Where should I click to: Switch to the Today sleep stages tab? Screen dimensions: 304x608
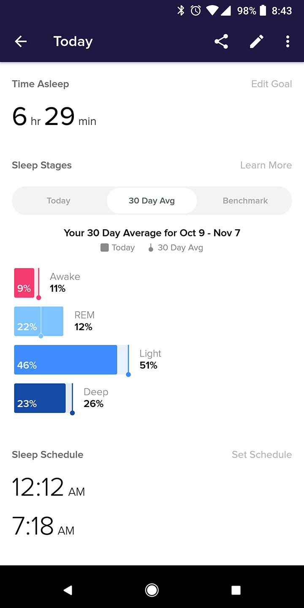click(x=59, y=201)
